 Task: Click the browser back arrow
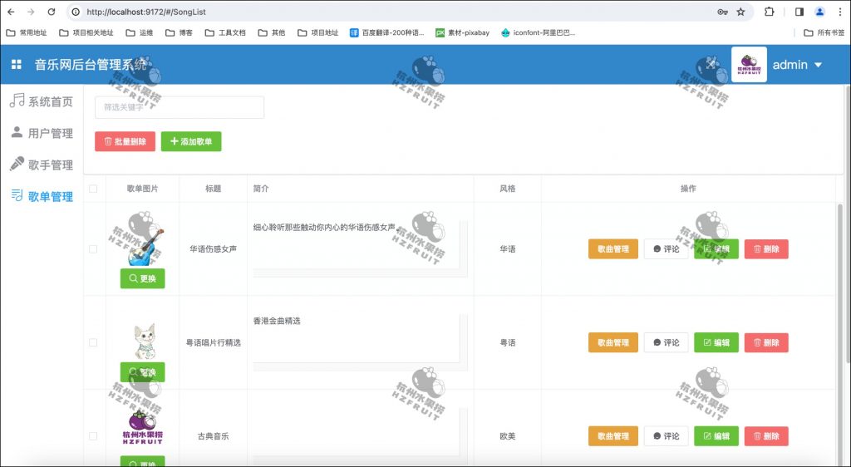tap(11, 12)
